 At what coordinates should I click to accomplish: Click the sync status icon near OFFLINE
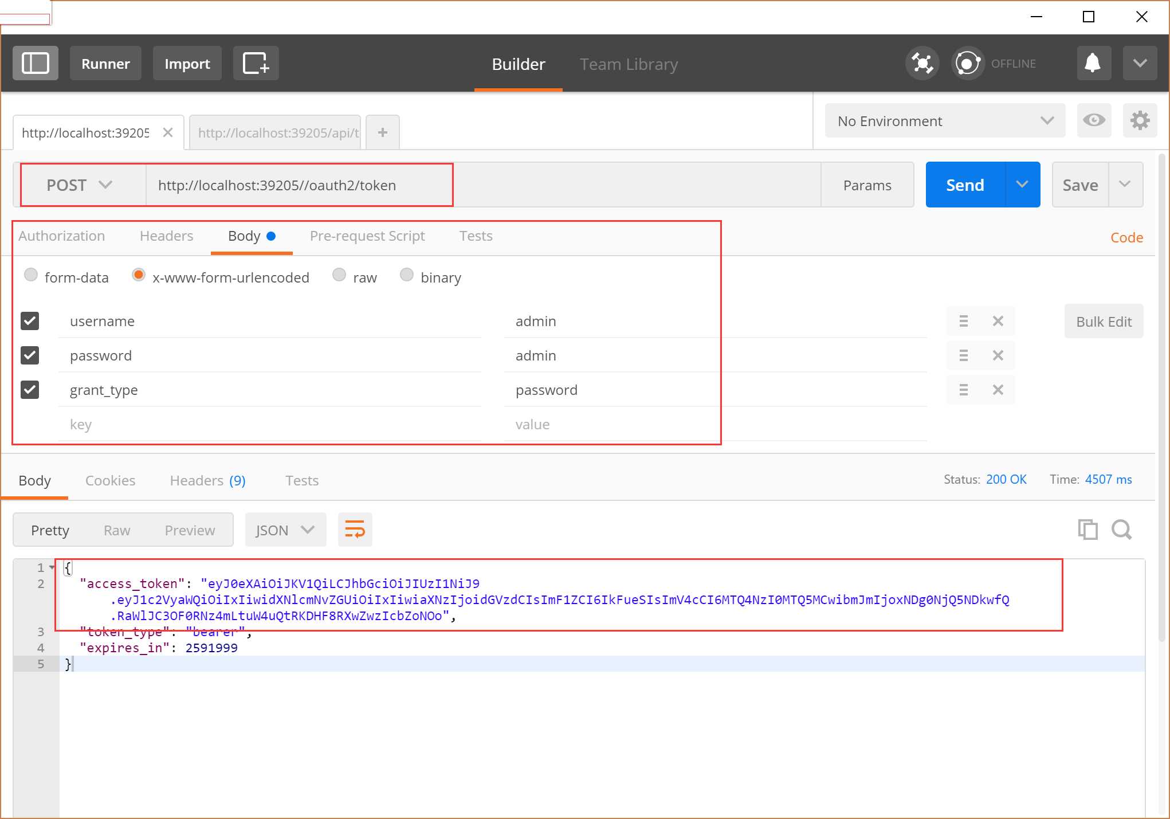pyautogui.click(x=968, y=63)
